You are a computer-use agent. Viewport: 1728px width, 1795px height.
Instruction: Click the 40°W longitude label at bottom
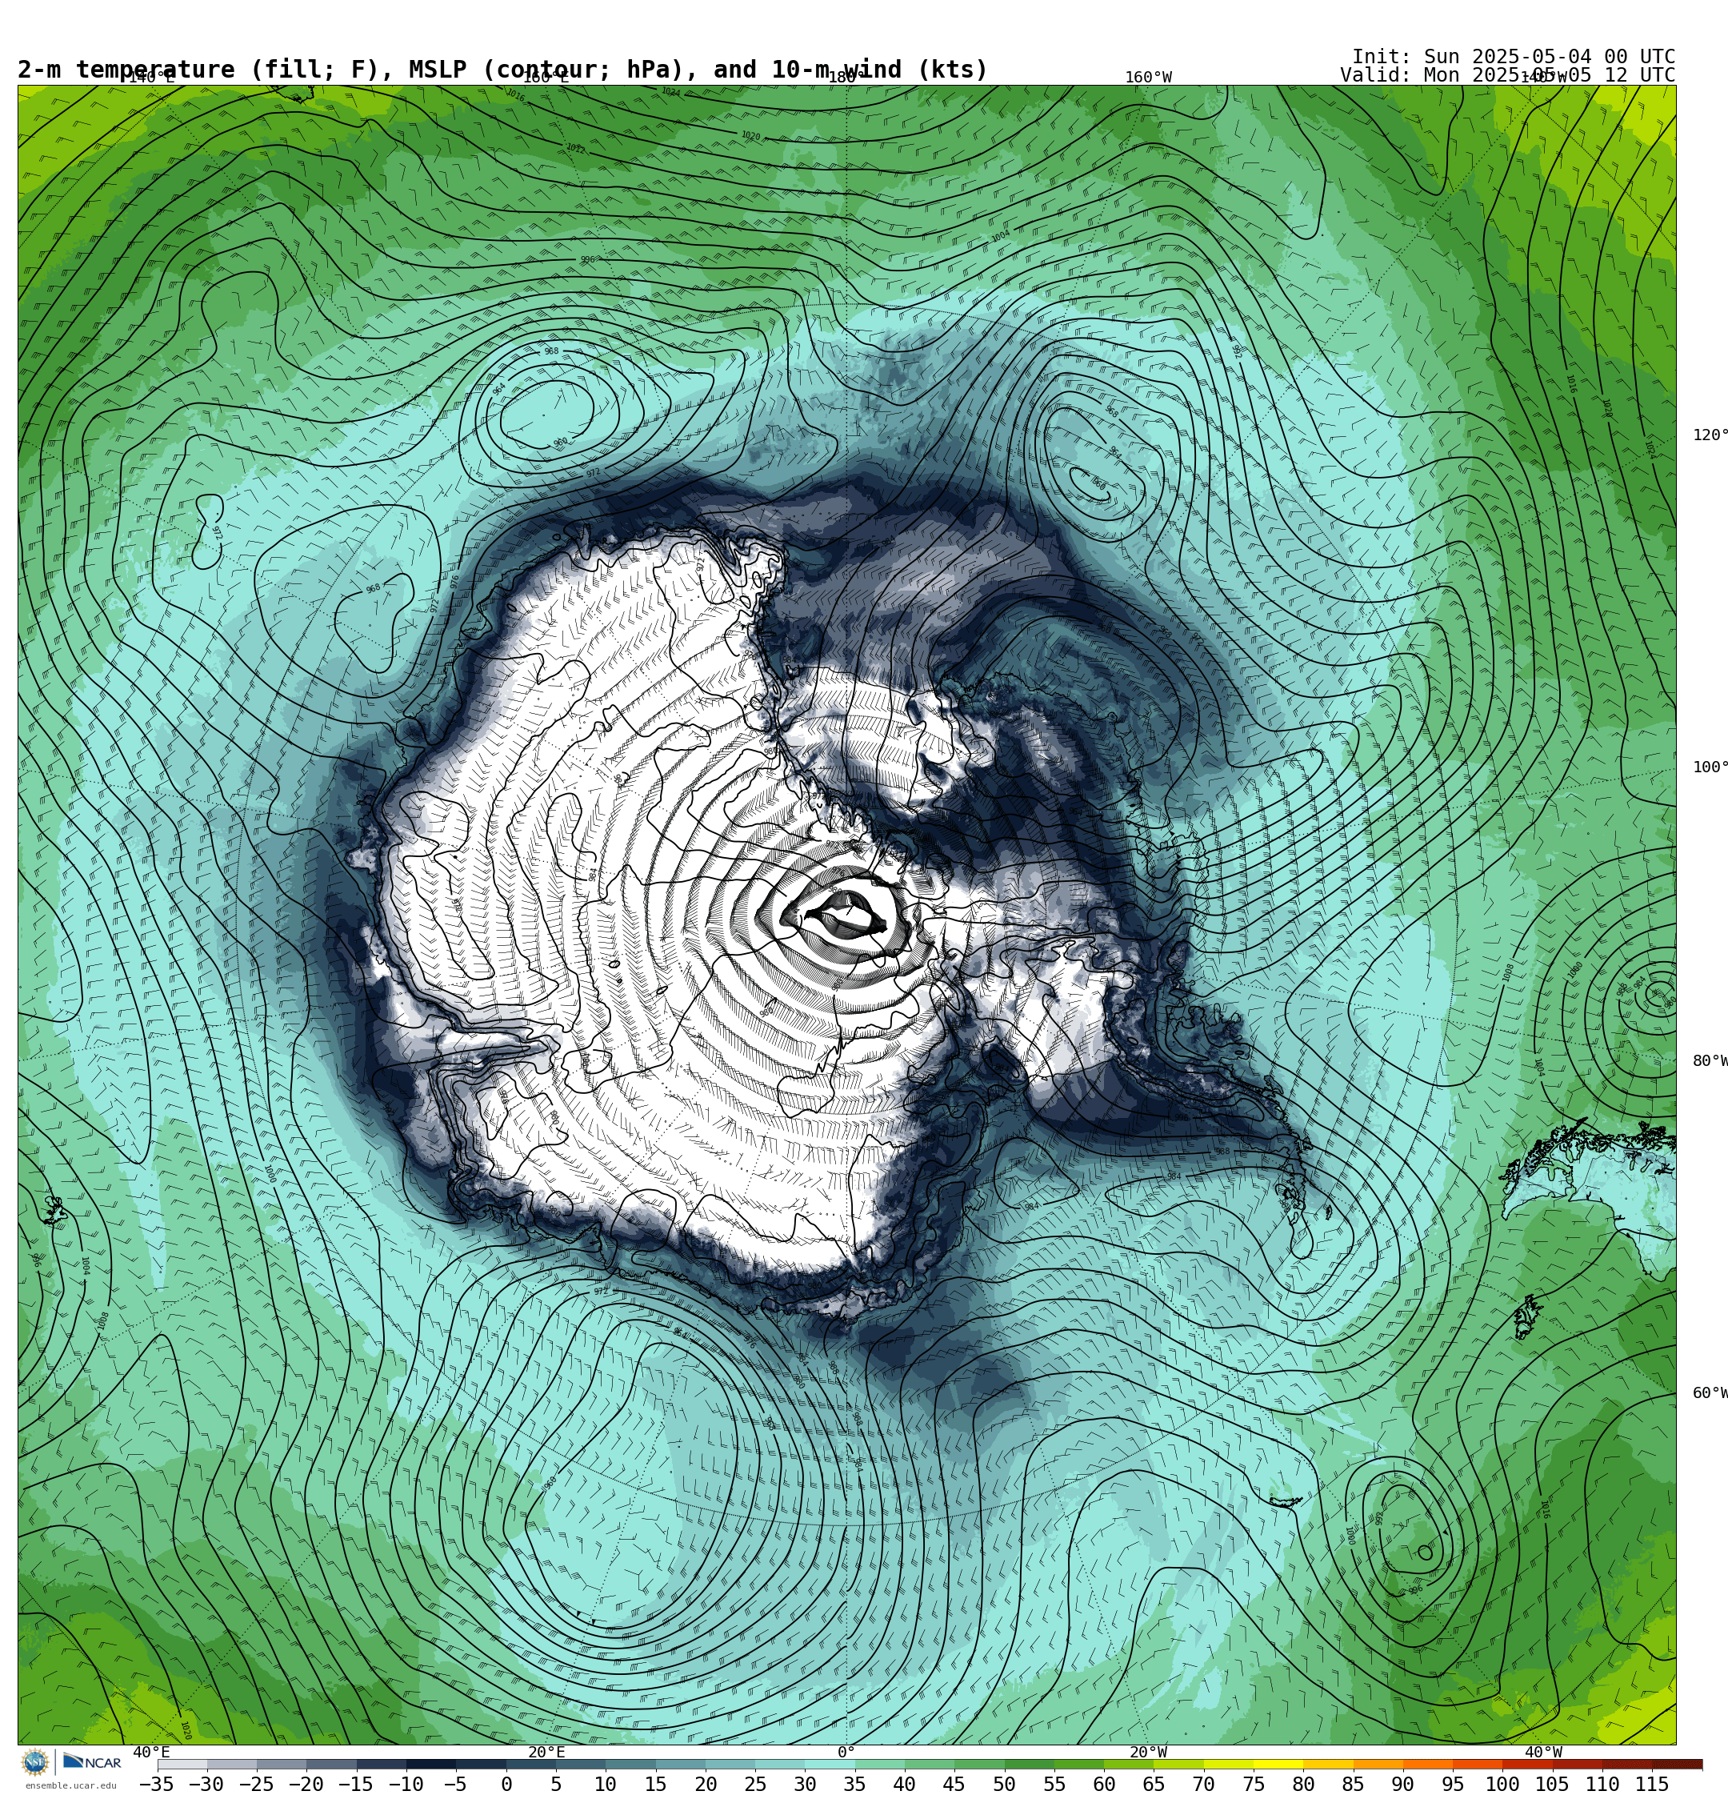click(1543, 1752)
